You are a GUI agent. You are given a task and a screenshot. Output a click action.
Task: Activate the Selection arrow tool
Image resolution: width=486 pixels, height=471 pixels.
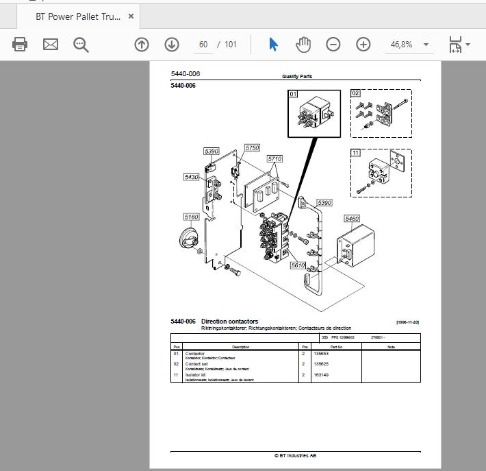273,45
